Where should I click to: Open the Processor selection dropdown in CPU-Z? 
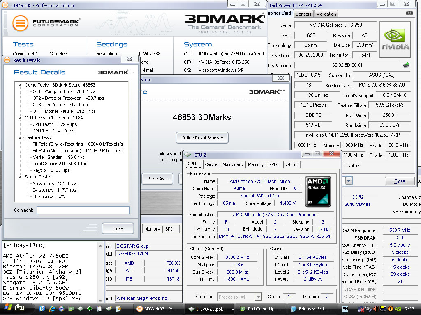click(258, 297)
